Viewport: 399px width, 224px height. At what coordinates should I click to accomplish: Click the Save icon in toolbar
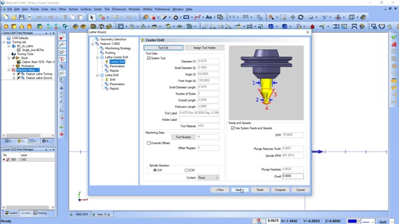[x=22, y=17]
